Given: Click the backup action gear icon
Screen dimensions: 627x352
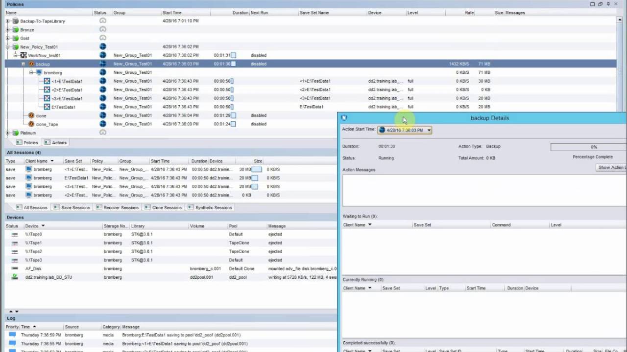Looking at the screenshot, I should (x=30, y=64).
